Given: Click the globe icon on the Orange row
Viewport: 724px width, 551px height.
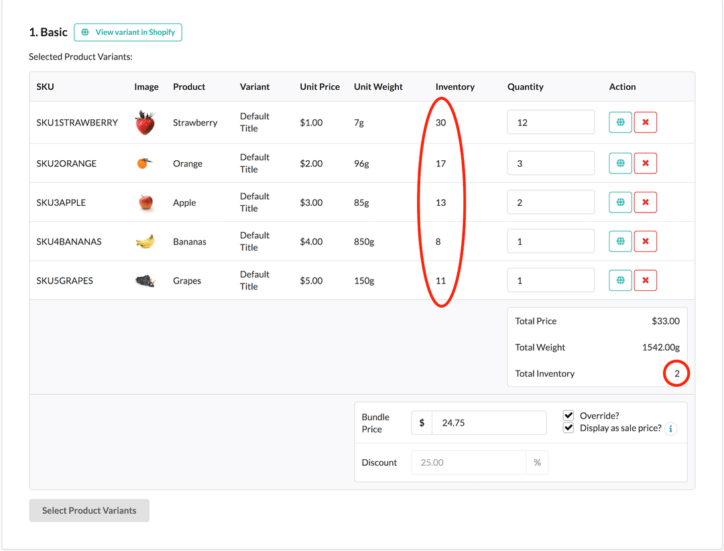Looking at the screenshot, I should click(620, 163).
